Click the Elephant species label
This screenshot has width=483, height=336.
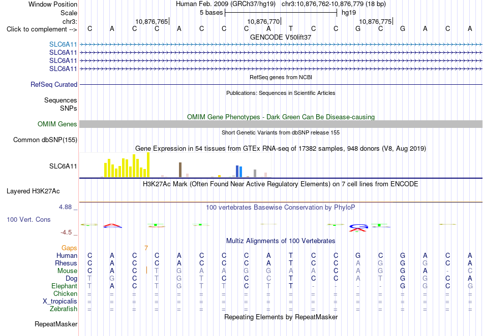pyautogui.click(x=65, y=286)
